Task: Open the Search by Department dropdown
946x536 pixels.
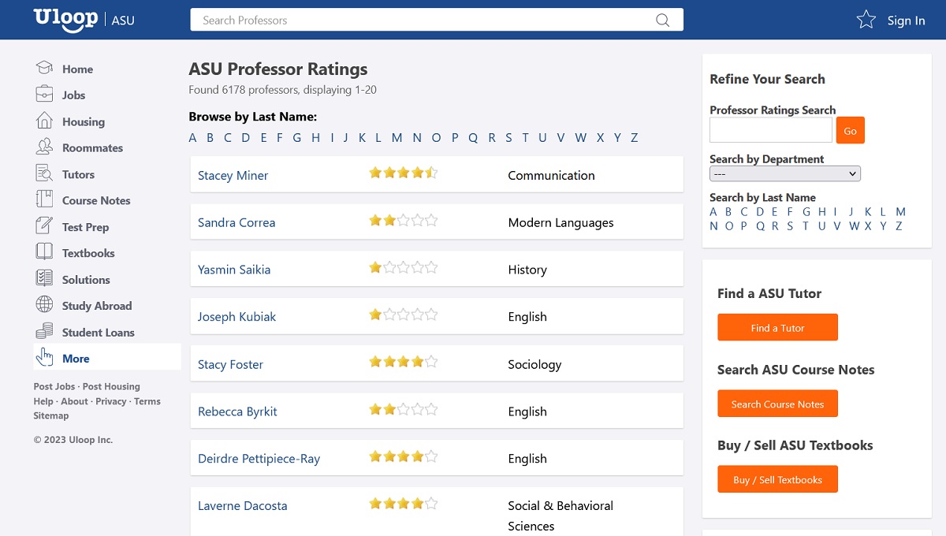Action: coord(784,173)
